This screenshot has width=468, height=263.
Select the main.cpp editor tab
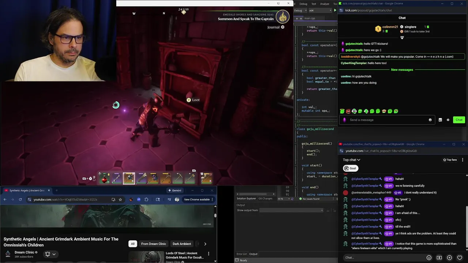[310, 18]
